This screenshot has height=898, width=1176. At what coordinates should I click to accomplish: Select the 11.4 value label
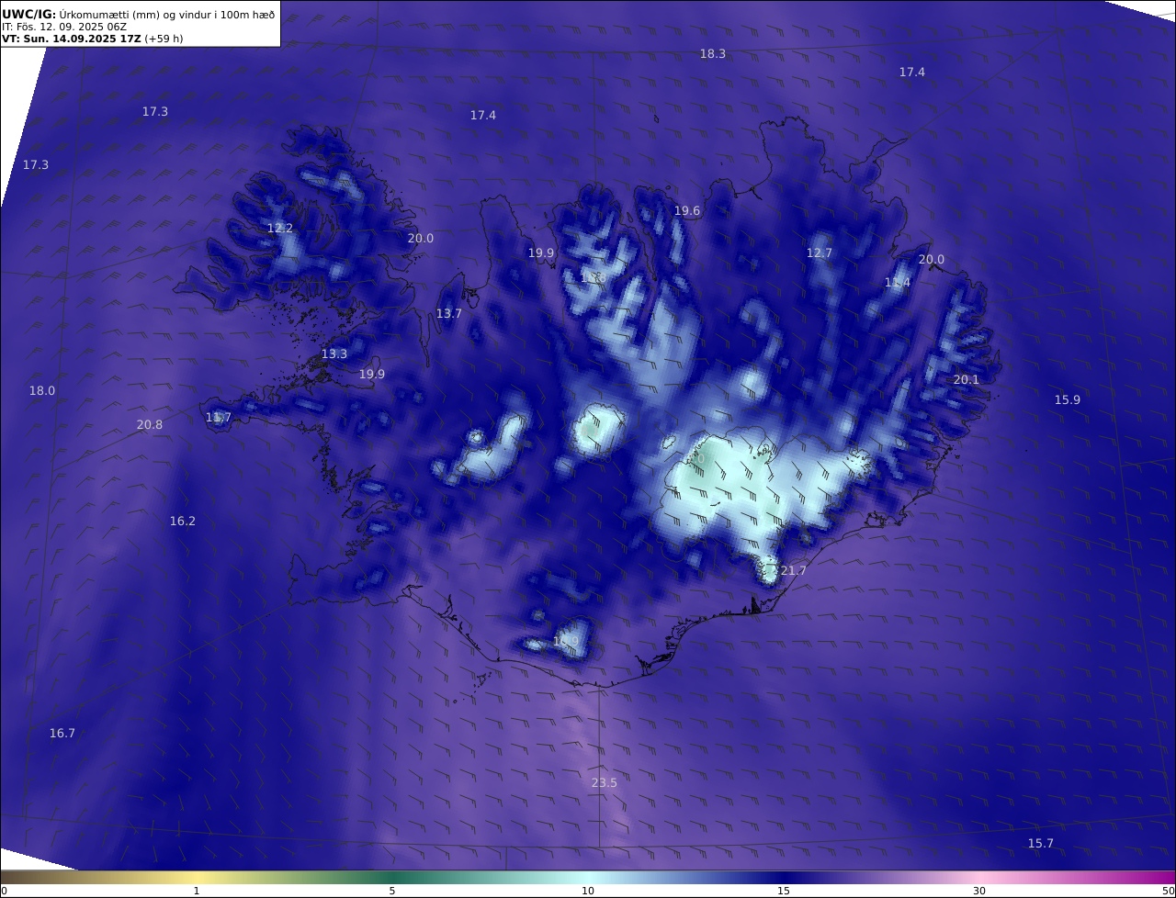[x=898, y=283]
